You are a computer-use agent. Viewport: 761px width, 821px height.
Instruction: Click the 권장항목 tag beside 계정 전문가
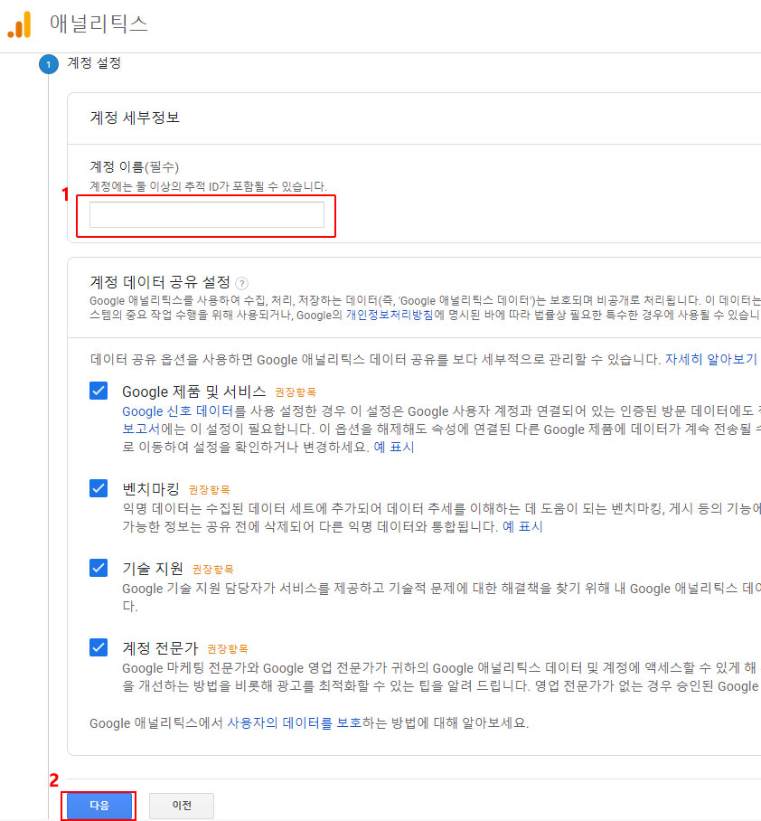(x=227, y=649)
